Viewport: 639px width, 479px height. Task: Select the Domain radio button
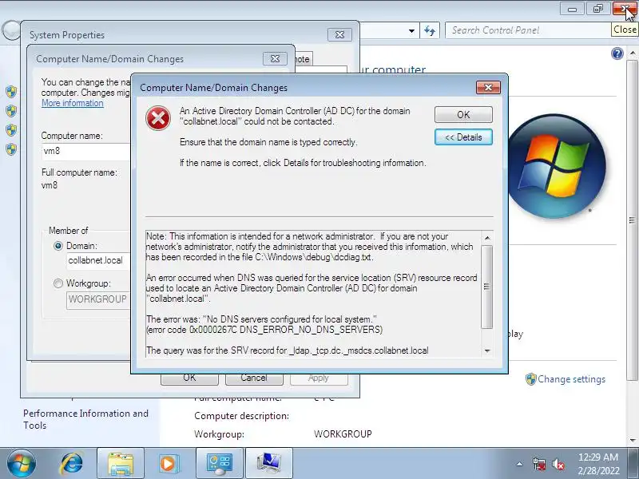58,246
